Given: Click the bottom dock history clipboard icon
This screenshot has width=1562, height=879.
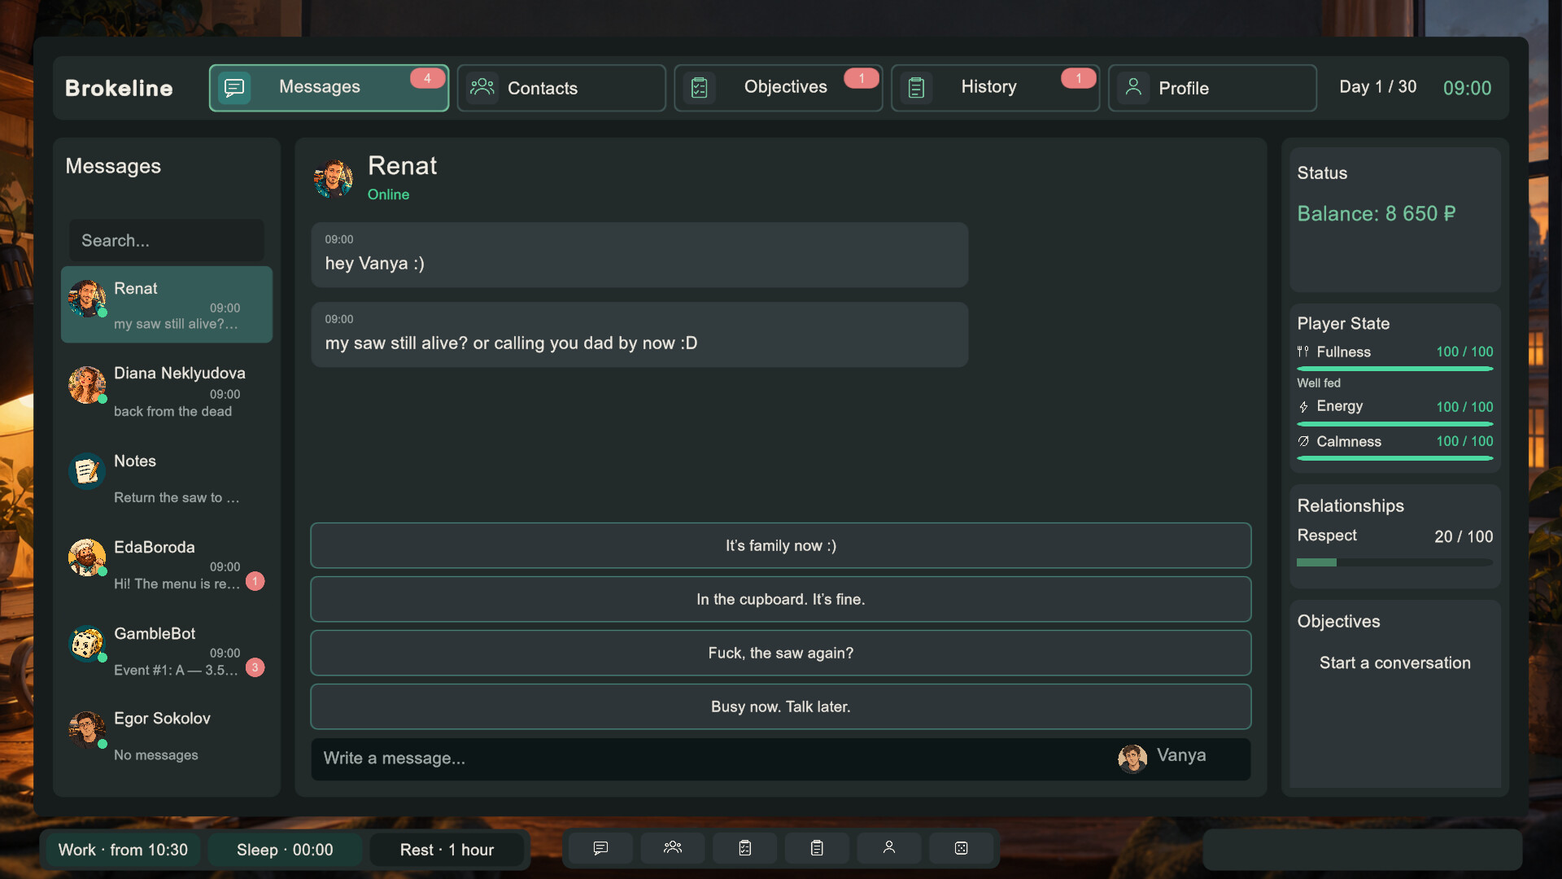Looking at the screenshot, I should 817,848.
